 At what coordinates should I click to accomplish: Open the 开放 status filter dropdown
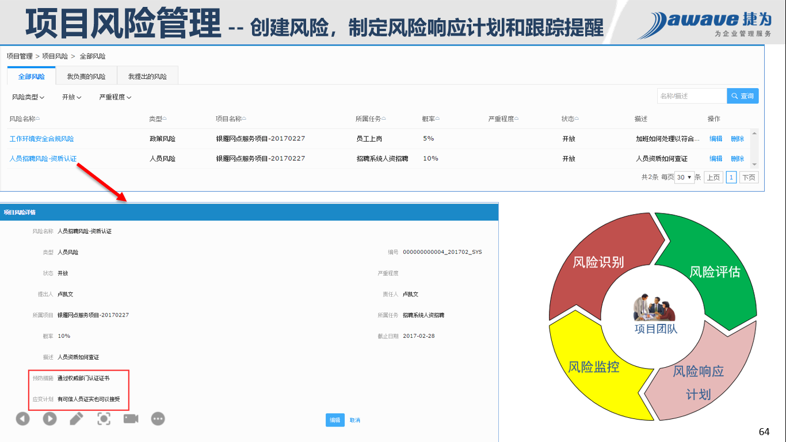tap(71, 97)
